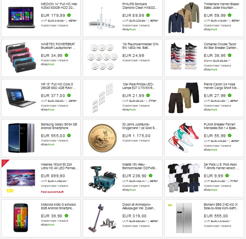
Task: Click the yellow energy label A on Hisense TV
Action: pyautogui.click(x=10, y=190)
